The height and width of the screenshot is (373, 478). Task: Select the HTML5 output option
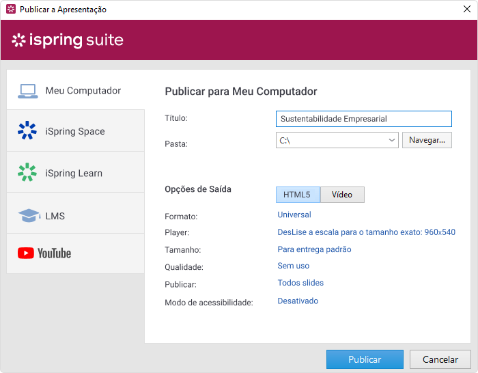coord(298,195)
